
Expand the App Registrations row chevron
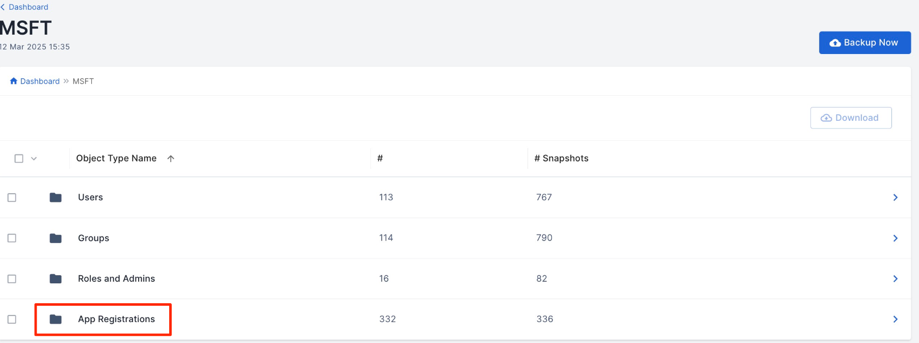coord(896,319)
